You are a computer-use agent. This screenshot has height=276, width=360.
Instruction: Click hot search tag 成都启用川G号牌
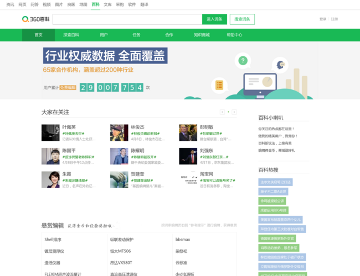pyautogui.click(x=273, y=210)
